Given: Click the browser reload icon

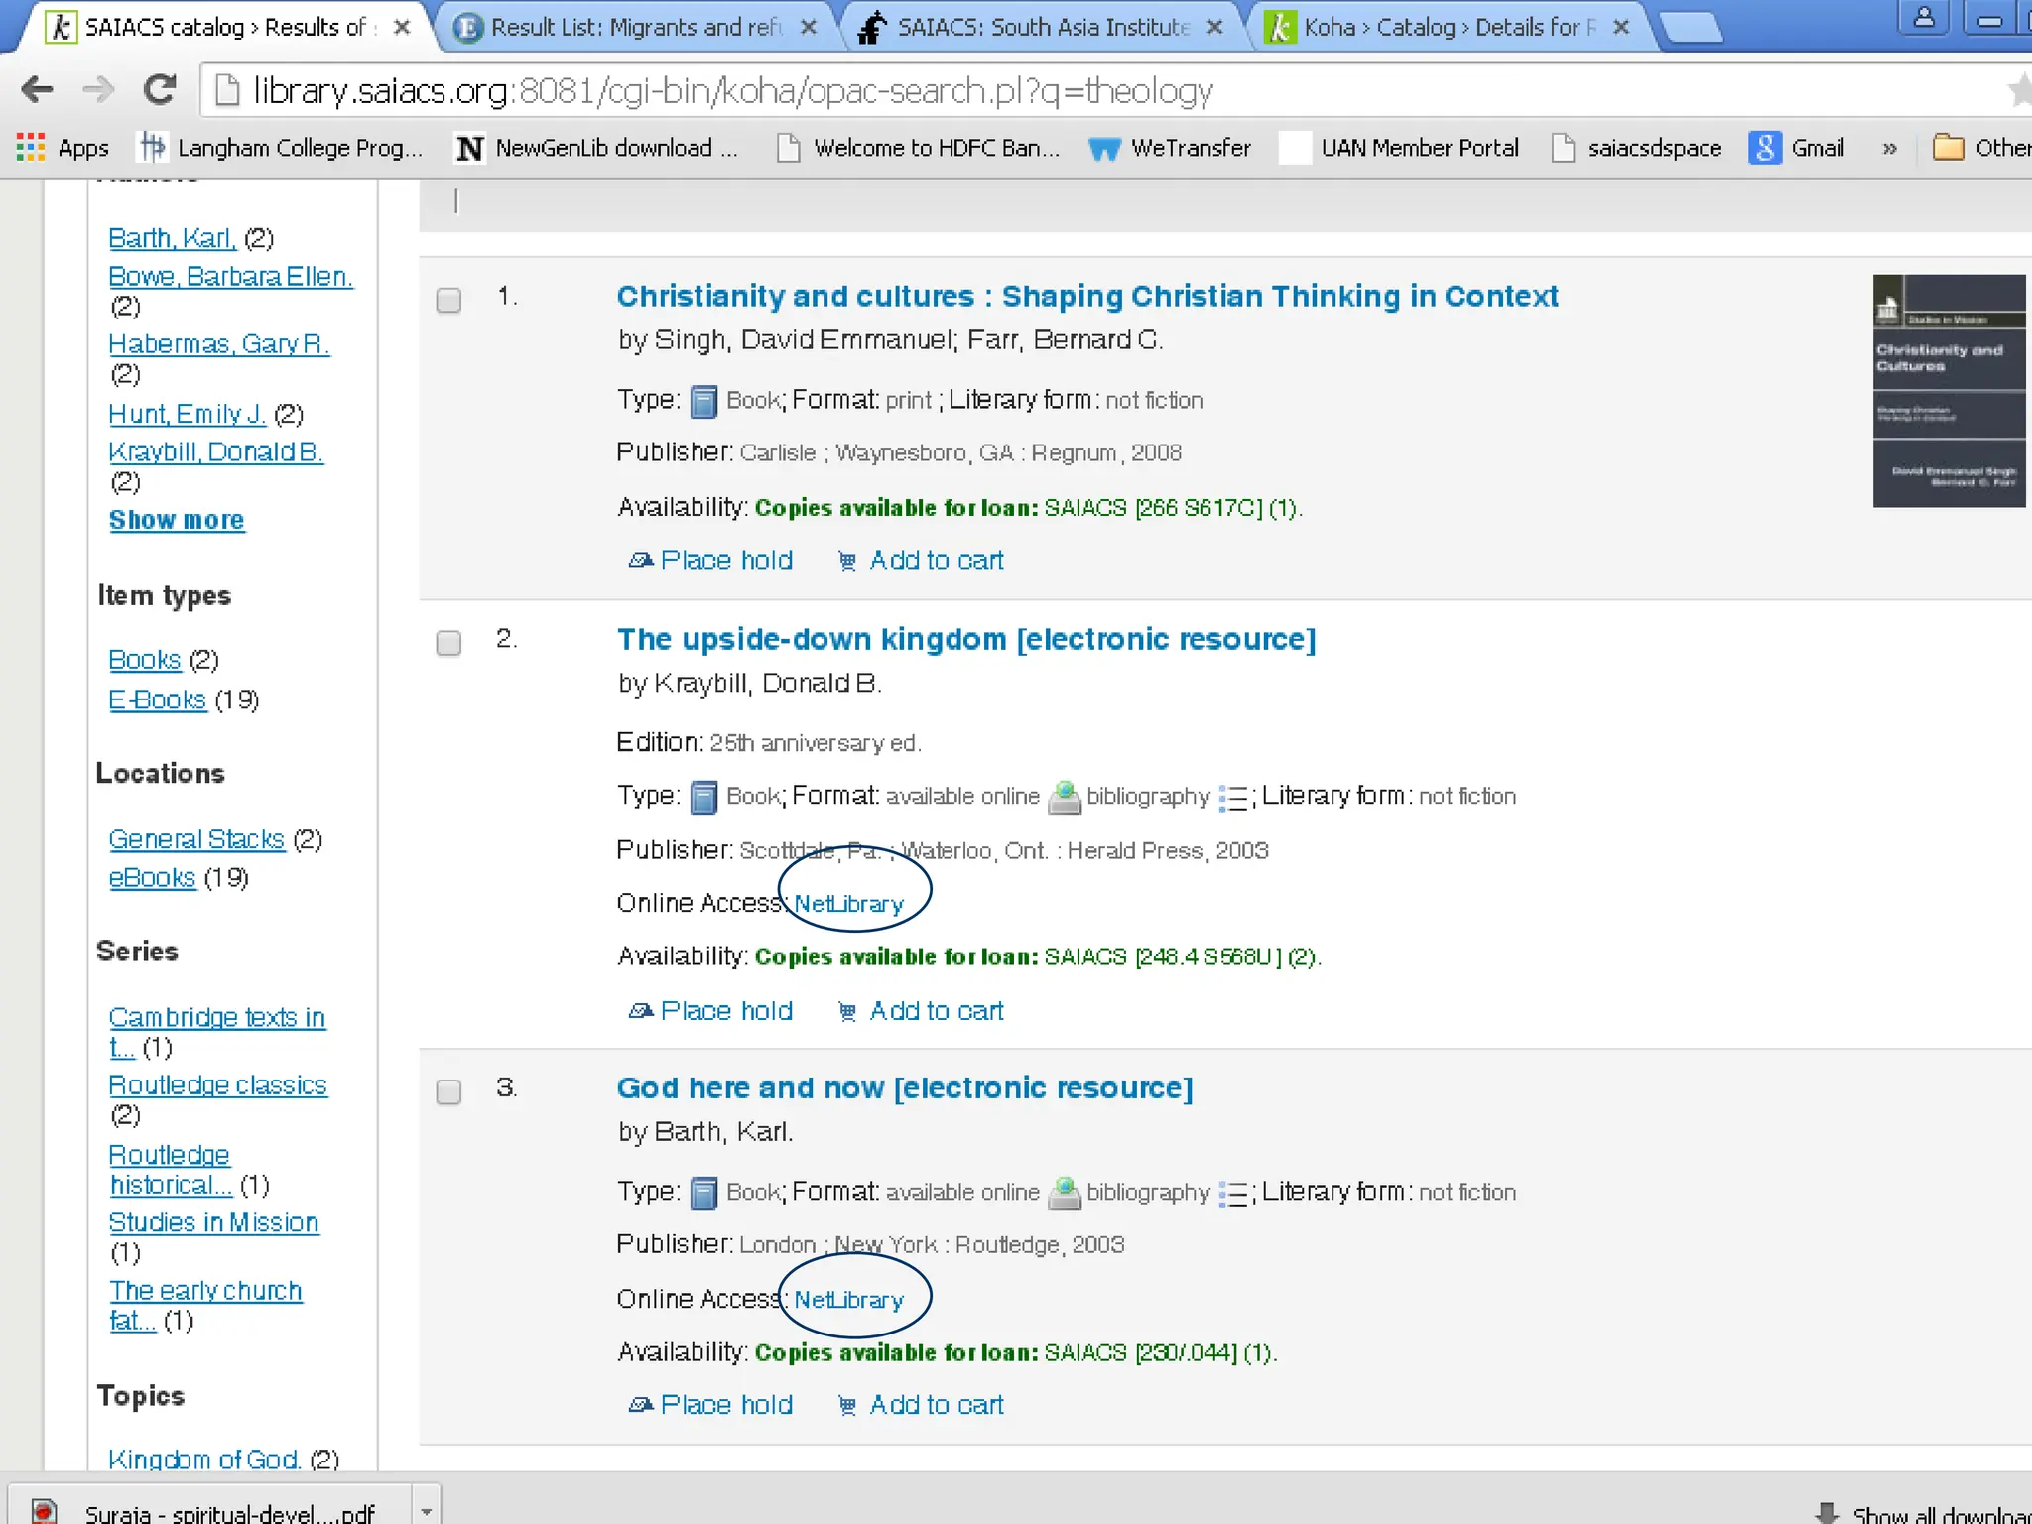Looking at the screenshot, I should tap(160, 90).
